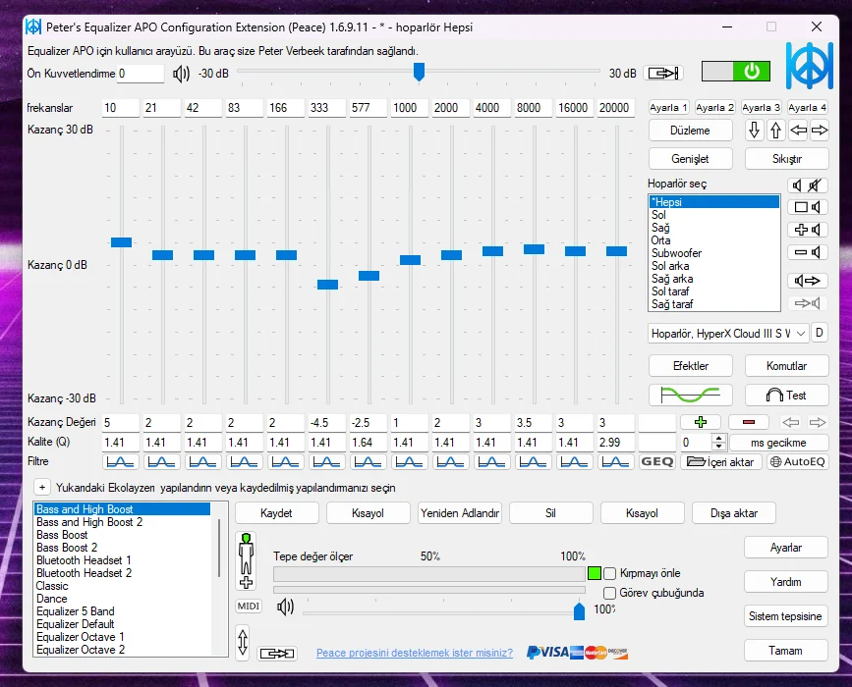Click the D button next to device dropdown
This screenshot has height=687, width=852.
click(820, 333)
